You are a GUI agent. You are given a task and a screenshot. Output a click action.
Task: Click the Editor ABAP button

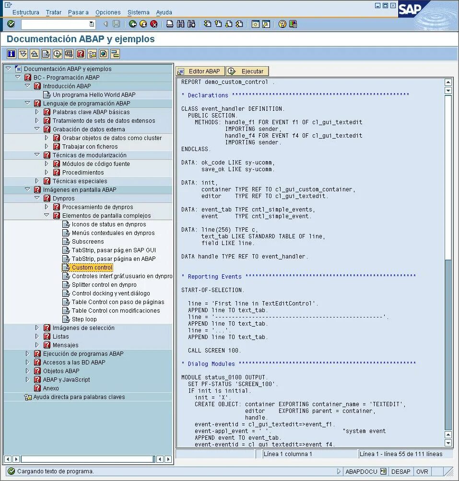point(200,71)
